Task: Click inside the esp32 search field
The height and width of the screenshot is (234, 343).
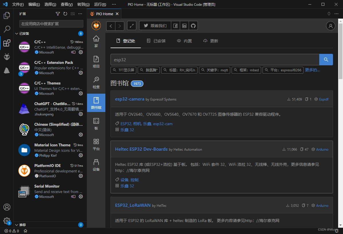Action: click(200, 59)
